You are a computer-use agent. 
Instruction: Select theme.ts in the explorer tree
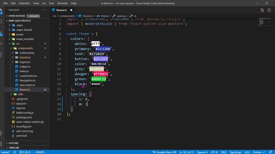click(25, 89)
